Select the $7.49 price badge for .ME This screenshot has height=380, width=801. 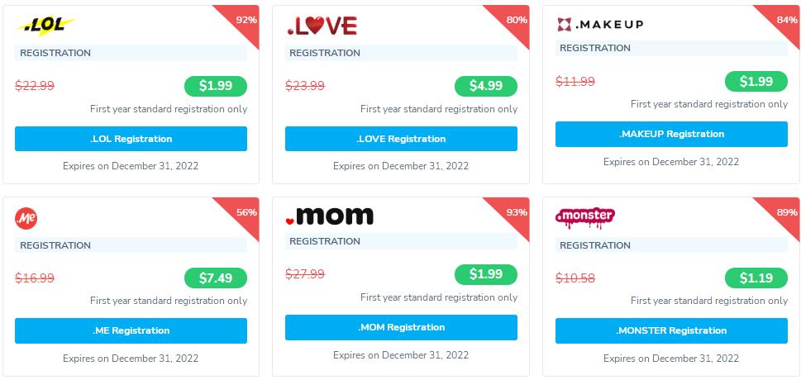click(x=215, y=278)
